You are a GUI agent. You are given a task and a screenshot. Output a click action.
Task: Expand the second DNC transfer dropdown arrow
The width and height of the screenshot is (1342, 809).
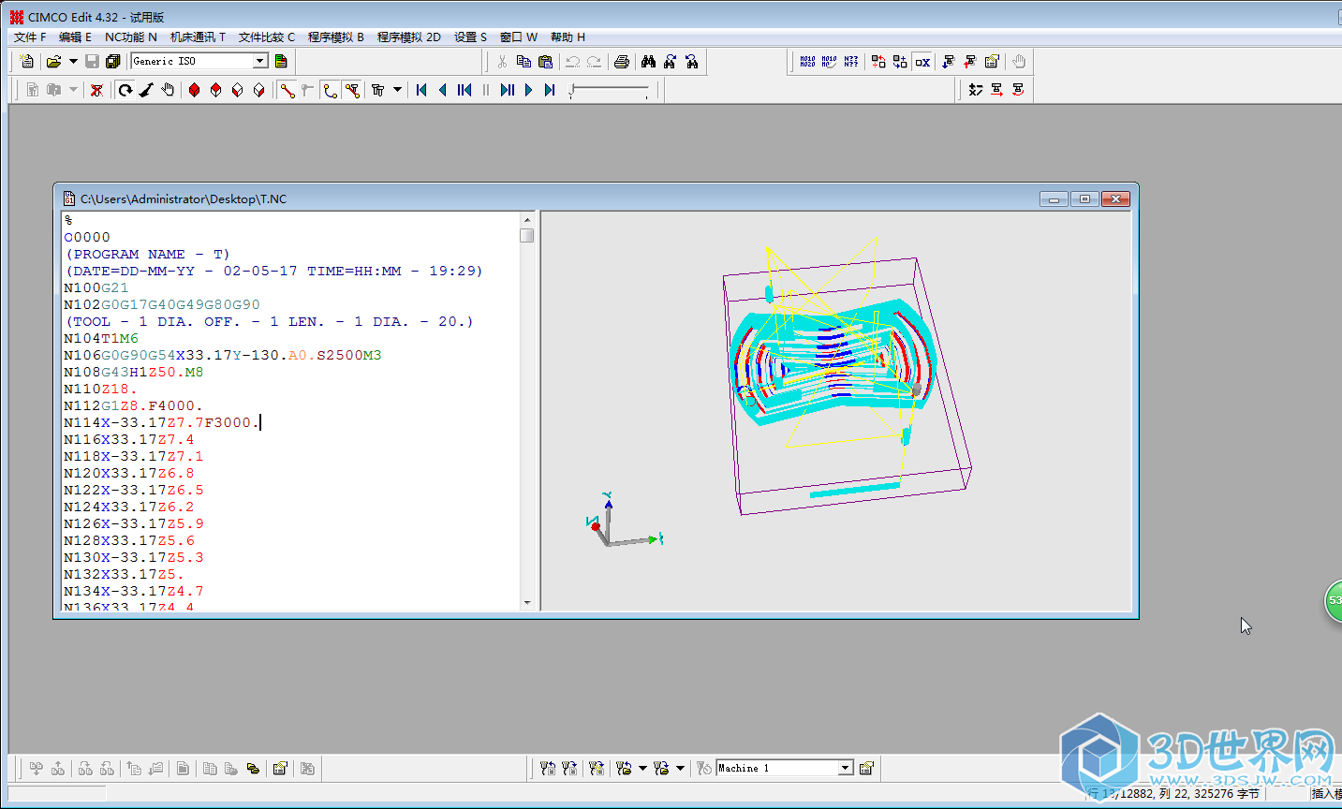(x=681, y=769)
